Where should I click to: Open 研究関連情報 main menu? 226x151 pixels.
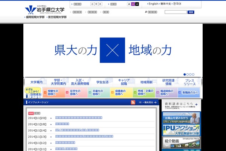point(168,82)
